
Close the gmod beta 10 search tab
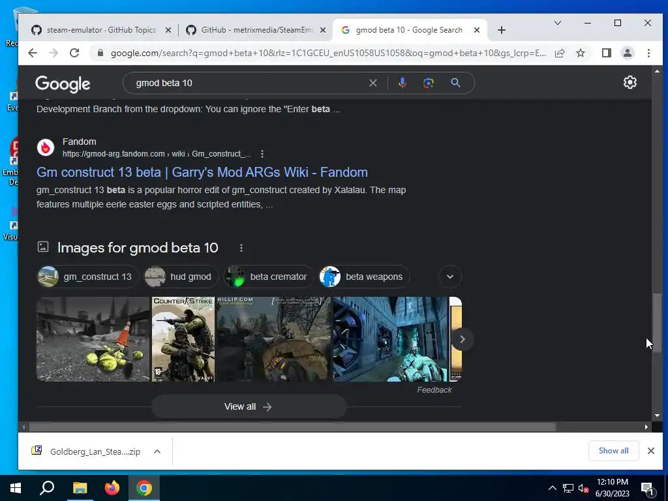(x=477, y=30)
